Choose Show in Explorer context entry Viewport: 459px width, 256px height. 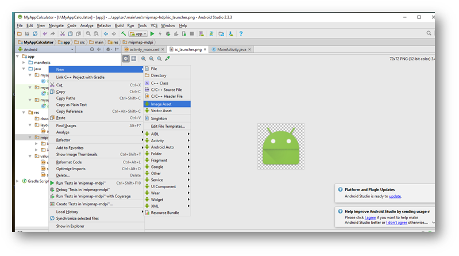pyautogui.click(x=97, y=226)
